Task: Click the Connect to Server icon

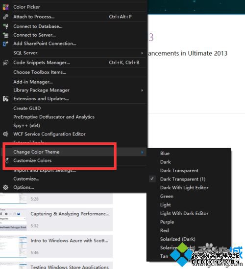Action: tap(5, 35)
